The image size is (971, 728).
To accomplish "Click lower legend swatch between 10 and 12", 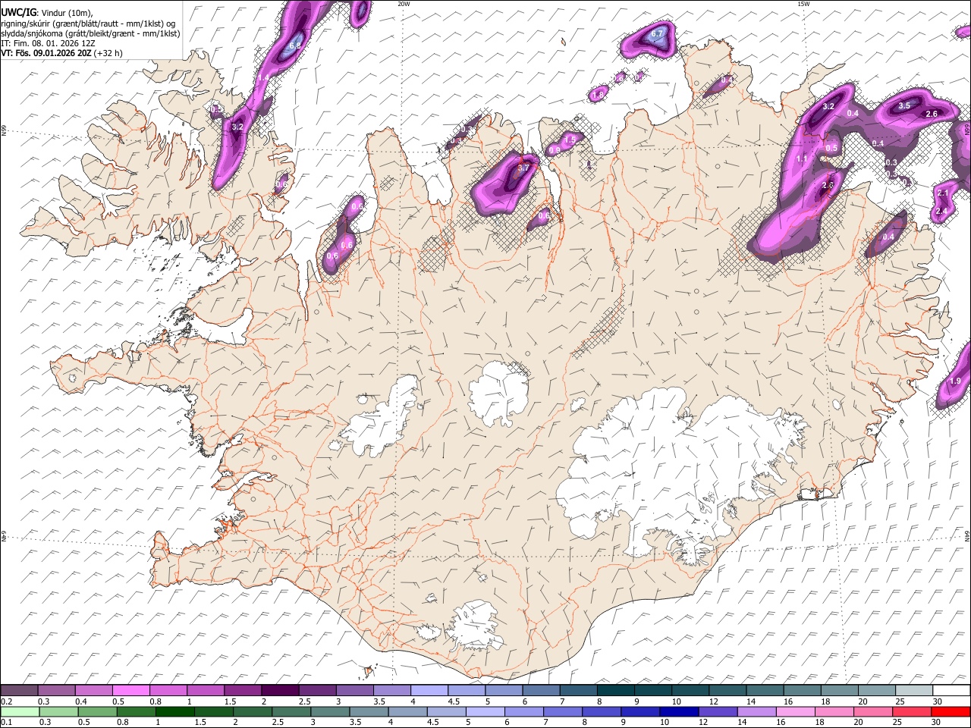I will pyautogui.click(x=680, y=711).
